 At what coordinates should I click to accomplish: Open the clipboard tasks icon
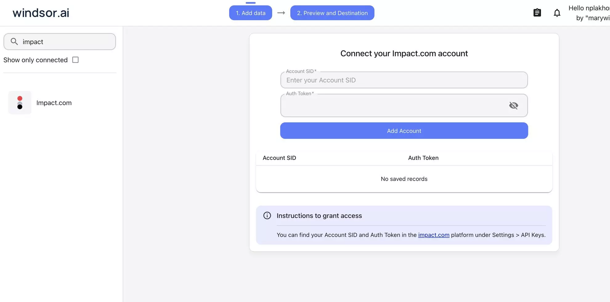pyautogui.click(x=537, y=13)
